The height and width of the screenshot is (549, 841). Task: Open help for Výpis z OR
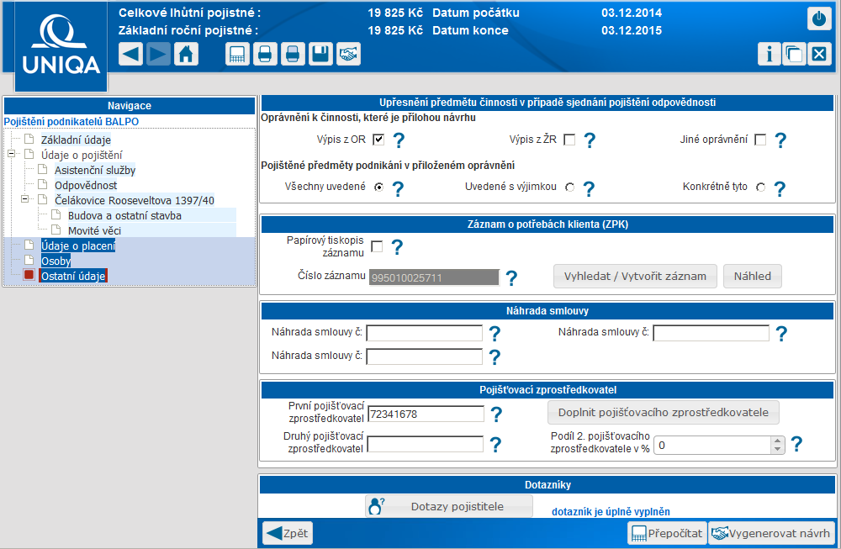pyautogui.click(x=399, y=140)
